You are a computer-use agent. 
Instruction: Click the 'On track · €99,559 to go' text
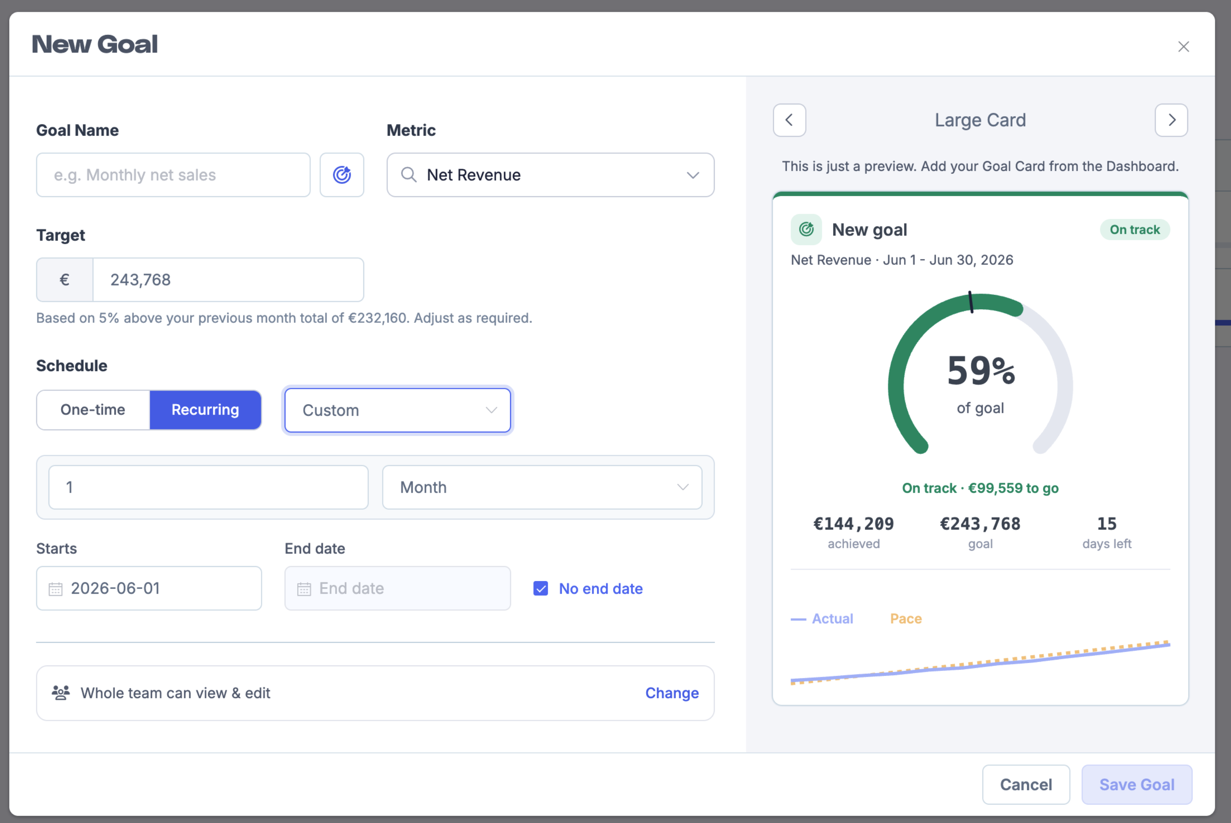point(980,488)
